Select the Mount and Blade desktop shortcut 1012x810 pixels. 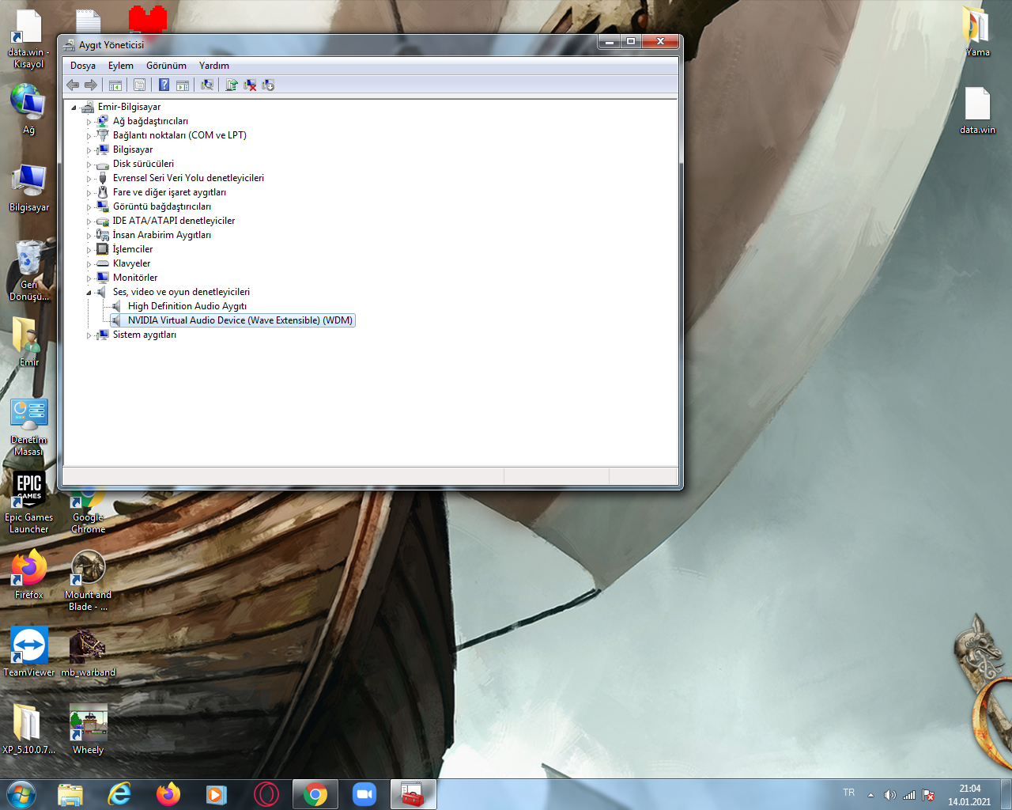coord(89,581)
